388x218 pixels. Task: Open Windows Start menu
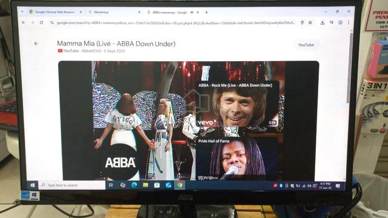point(32,185)
